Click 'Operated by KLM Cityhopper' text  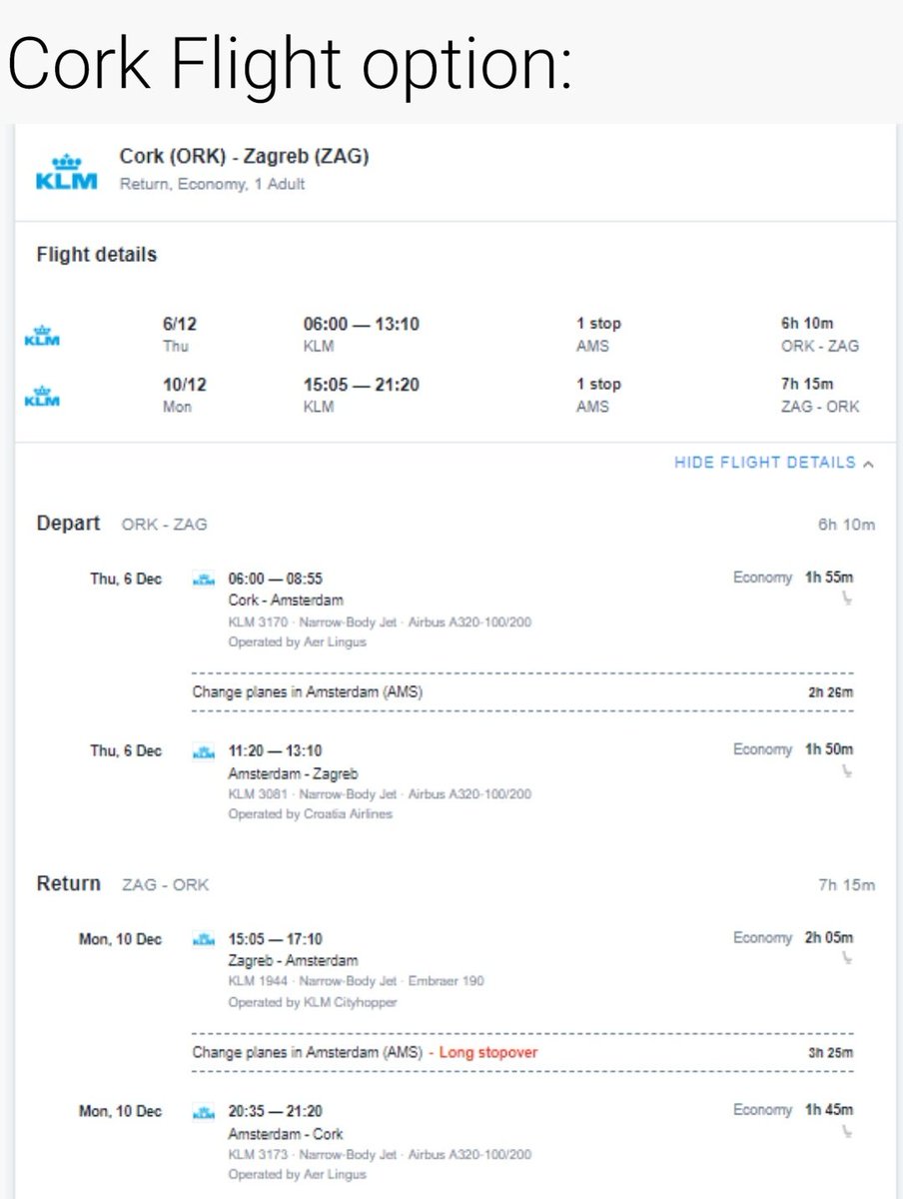[x=313, y=1002]
